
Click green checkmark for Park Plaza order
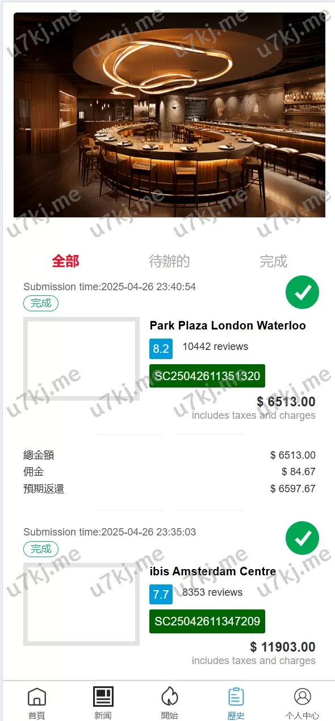pos(302,292)
